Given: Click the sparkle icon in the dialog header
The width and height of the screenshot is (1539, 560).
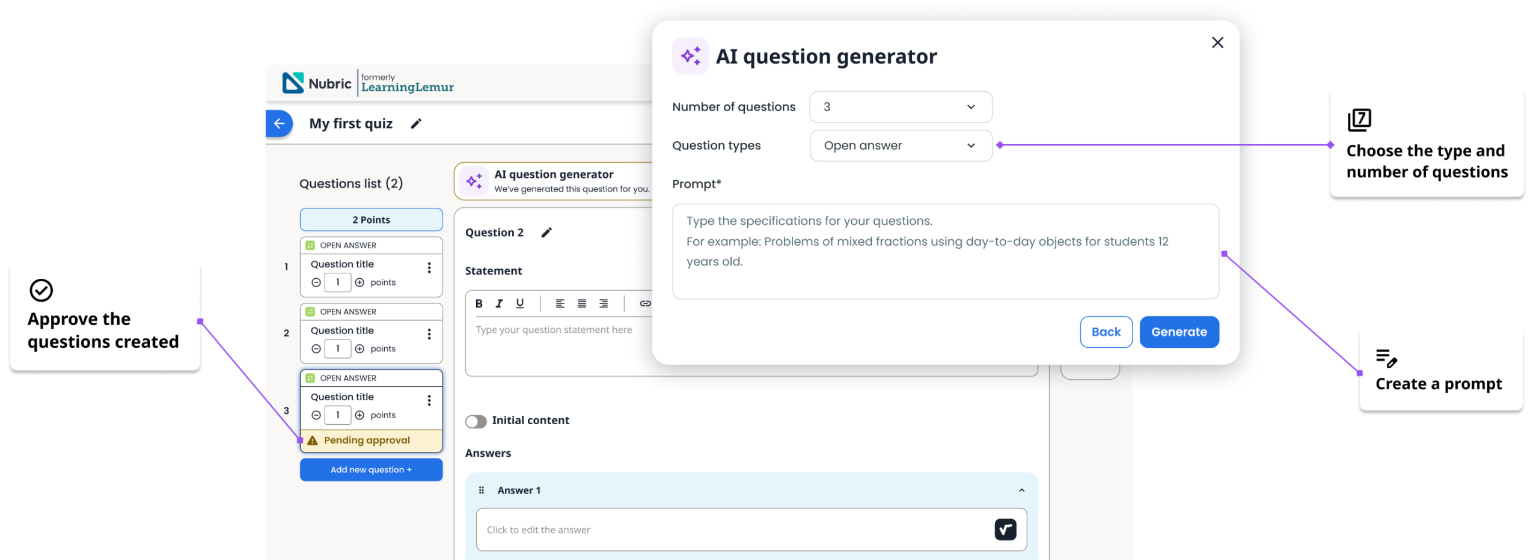Looking at the screenshot, I should click(690, 55).
